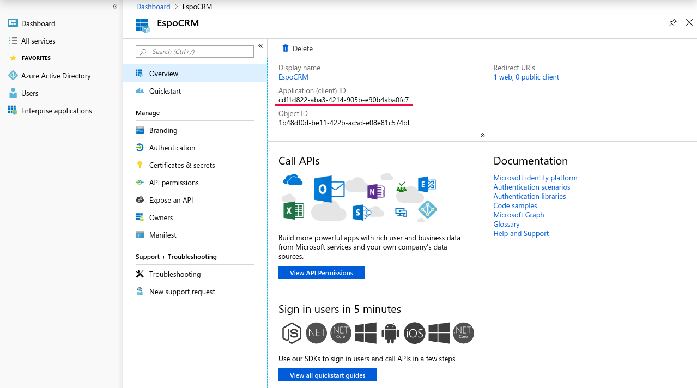697x388 pixels.
Task: Collapse the EspoCRM blade menu
Action: tap(260, 46)
